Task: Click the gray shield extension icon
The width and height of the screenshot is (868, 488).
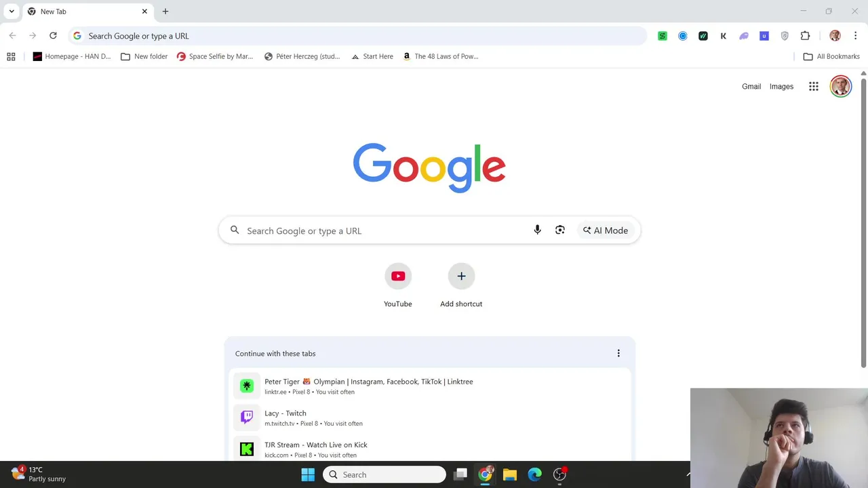Action: point(785,36)
